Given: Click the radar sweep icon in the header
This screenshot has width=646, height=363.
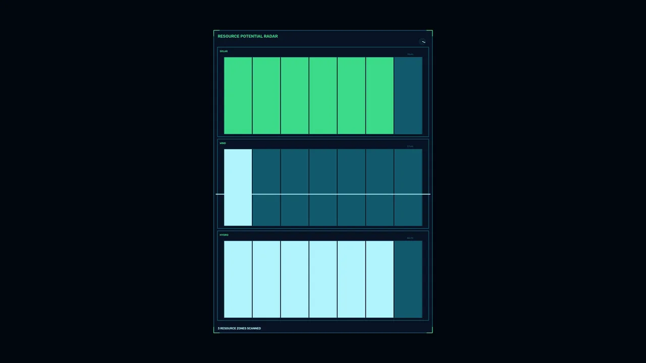Looking at the screenshot, I should pos(422,41).
